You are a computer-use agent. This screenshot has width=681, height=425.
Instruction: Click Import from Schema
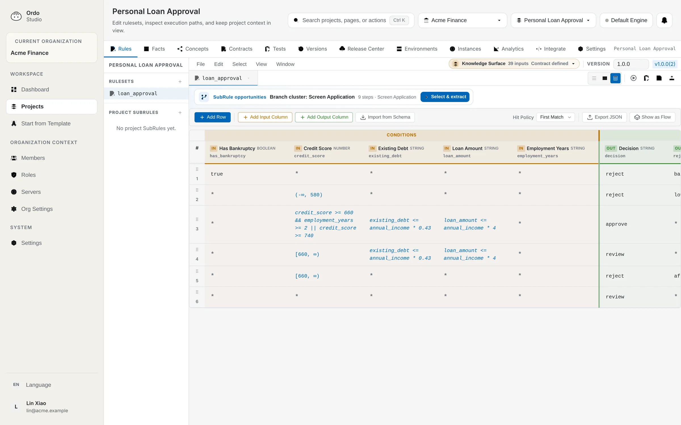click(x=385, y=117)
